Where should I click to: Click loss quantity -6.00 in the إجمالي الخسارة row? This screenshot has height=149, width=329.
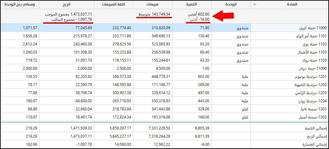tap(205, 144)
